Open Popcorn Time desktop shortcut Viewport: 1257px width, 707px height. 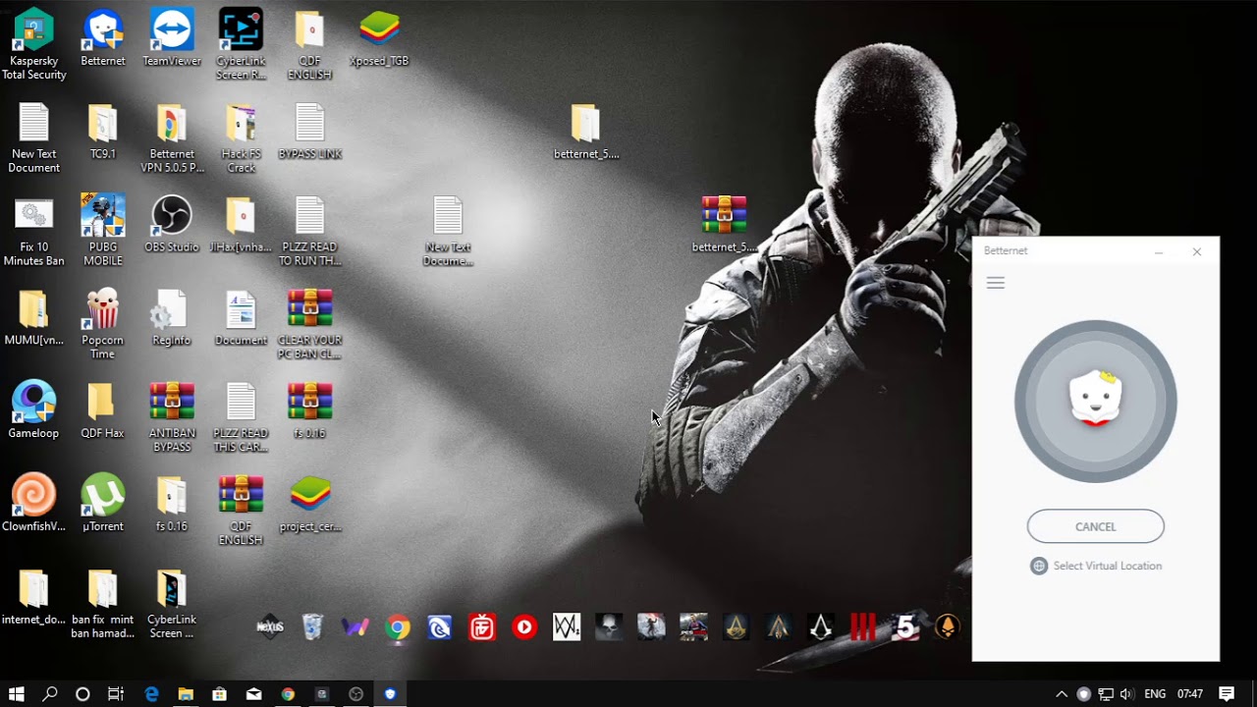103,325
